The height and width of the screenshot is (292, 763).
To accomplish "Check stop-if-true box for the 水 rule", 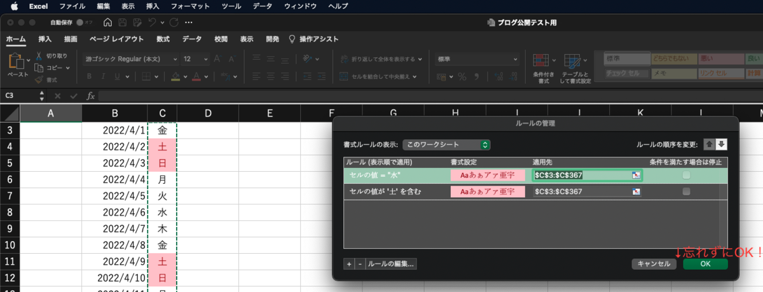I will coord(686,174).
